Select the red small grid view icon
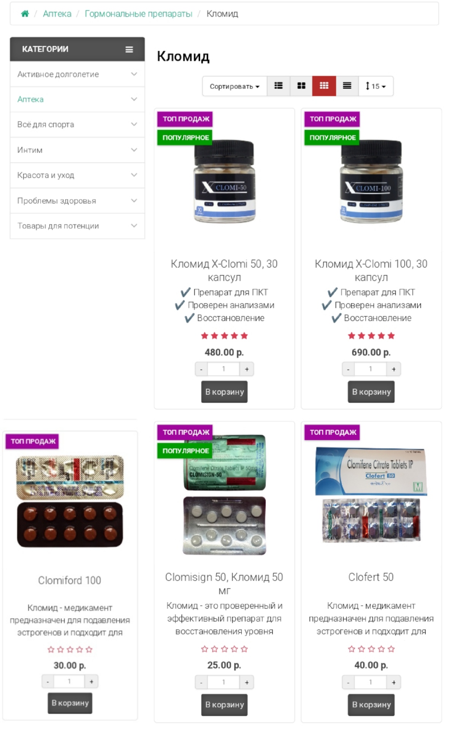The height and width of the screenshot is (731, 451). click(x=324, y=86)
